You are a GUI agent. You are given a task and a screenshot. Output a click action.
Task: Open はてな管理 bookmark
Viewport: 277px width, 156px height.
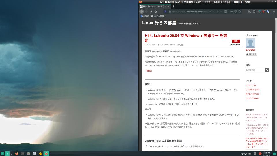tap(158, 16)
